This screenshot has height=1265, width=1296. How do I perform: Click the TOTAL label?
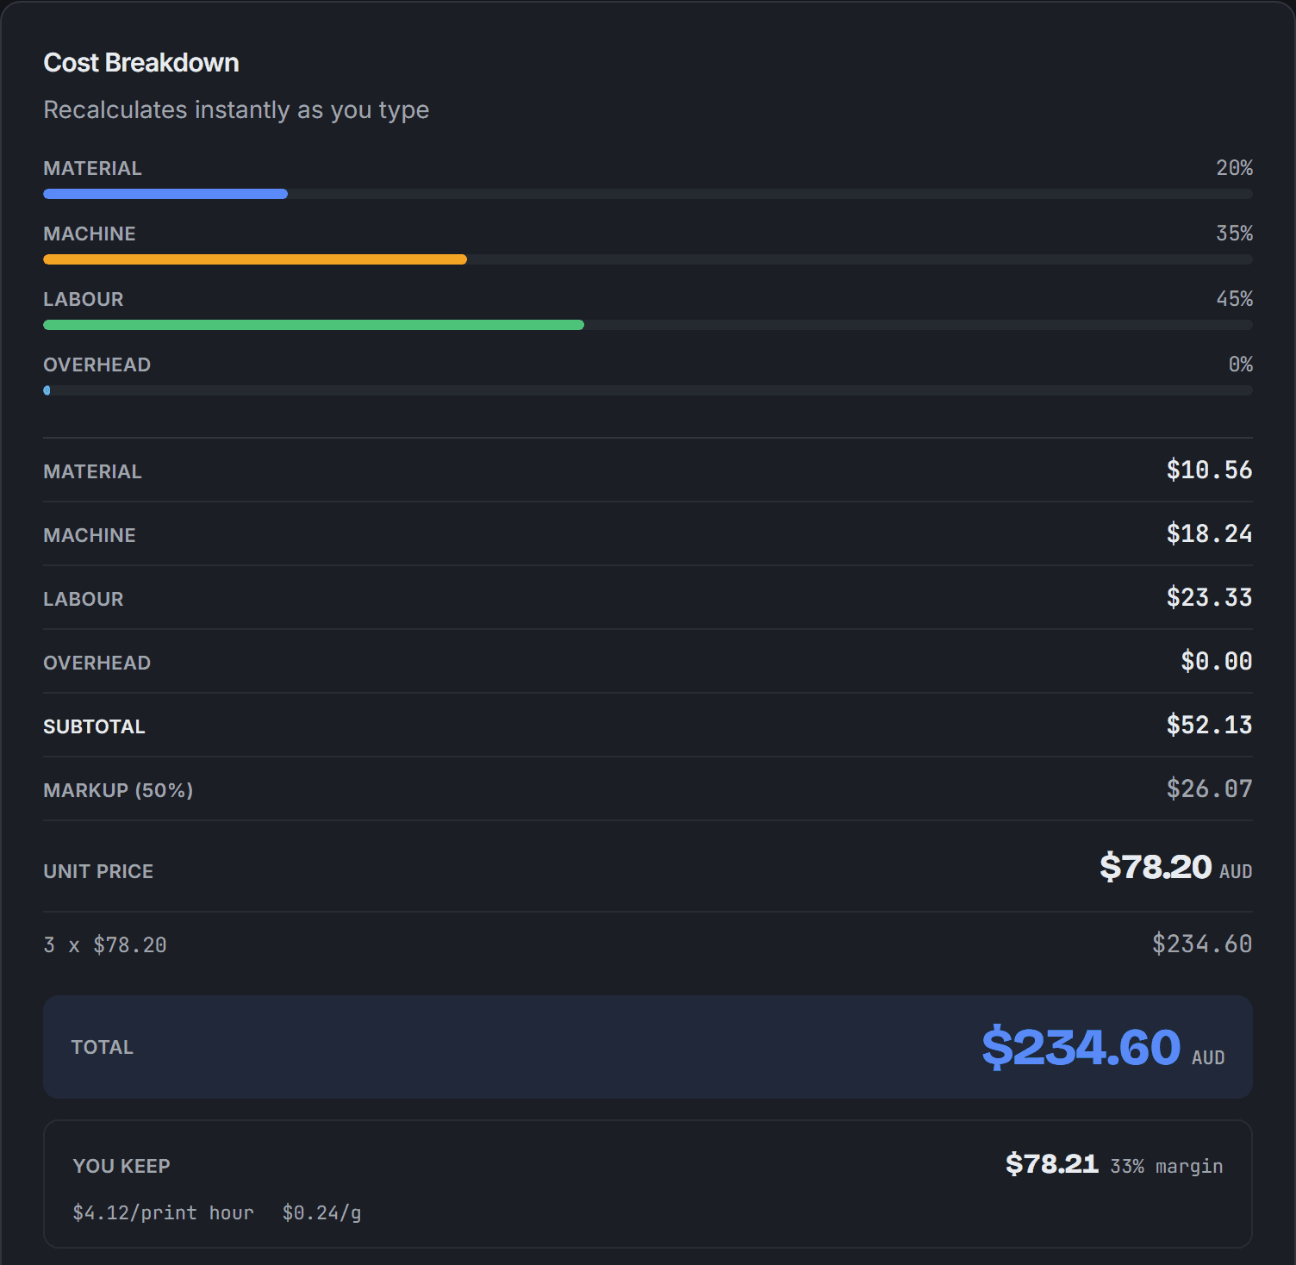point(102,1047)
